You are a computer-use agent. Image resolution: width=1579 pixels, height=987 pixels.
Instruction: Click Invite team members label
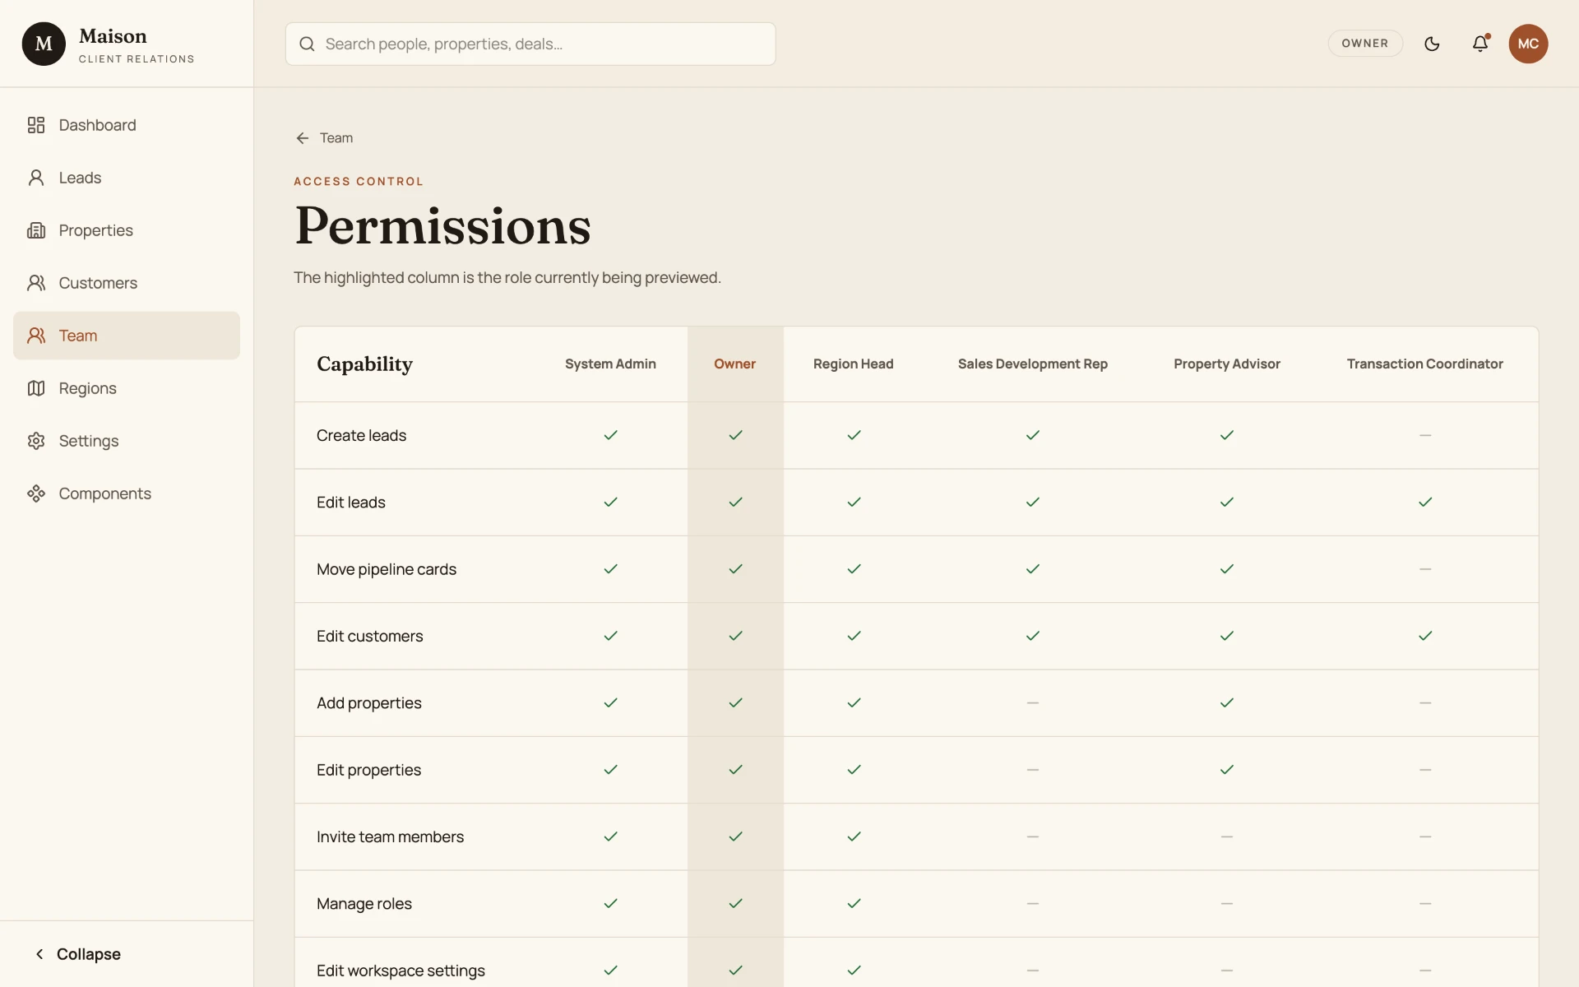pyautogui.click(x=391, y=836)
